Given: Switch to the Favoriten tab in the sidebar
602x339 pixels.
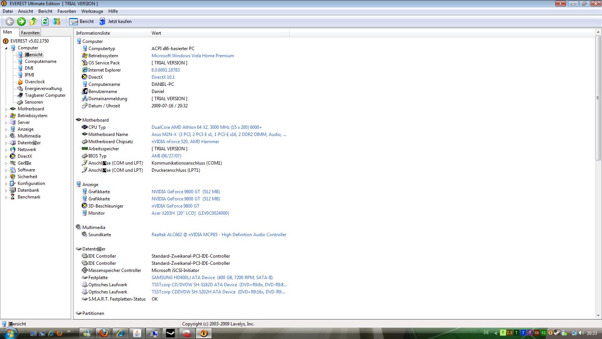Looking at the screenshot, I should click(30, 33).
